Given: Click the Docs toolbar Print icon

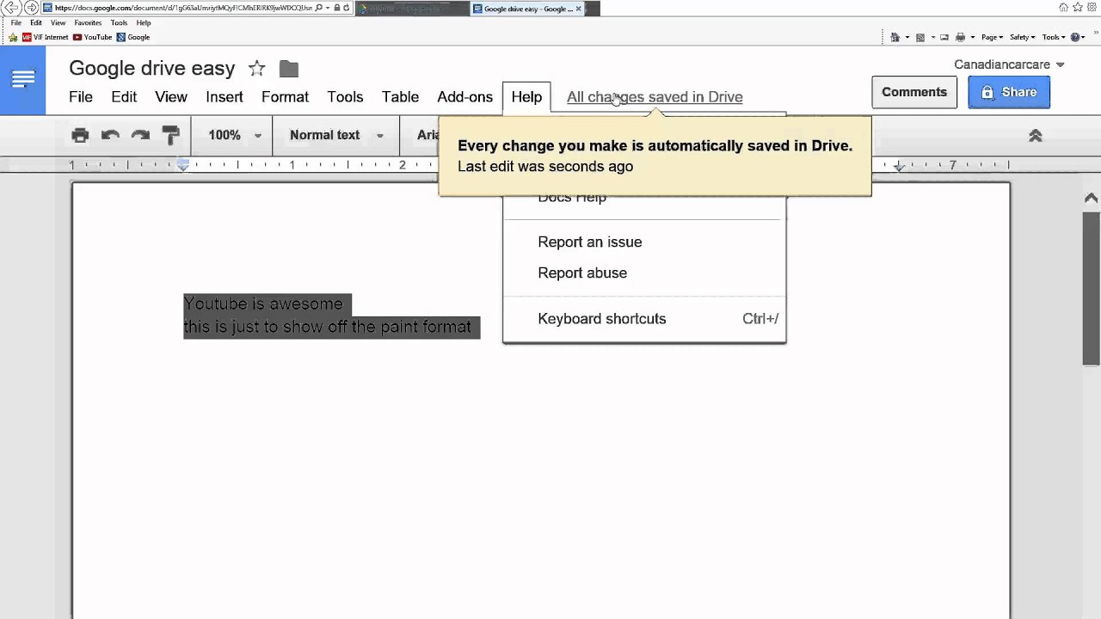Looking at the screenshot, I should click(x=80, y=135).
